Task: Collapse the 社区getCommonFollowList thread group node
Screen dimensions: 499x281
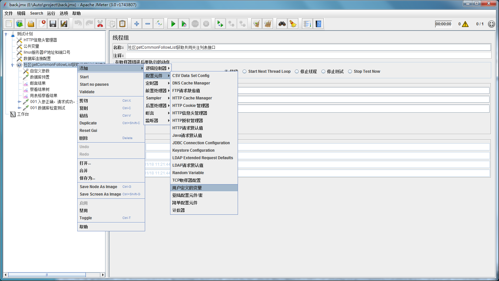Action: [x=13, y=65]
